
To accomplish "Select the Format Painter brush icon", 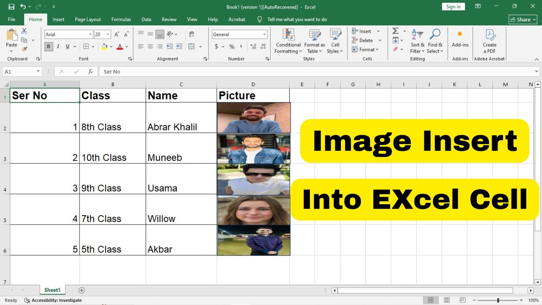I will [24, 49].
